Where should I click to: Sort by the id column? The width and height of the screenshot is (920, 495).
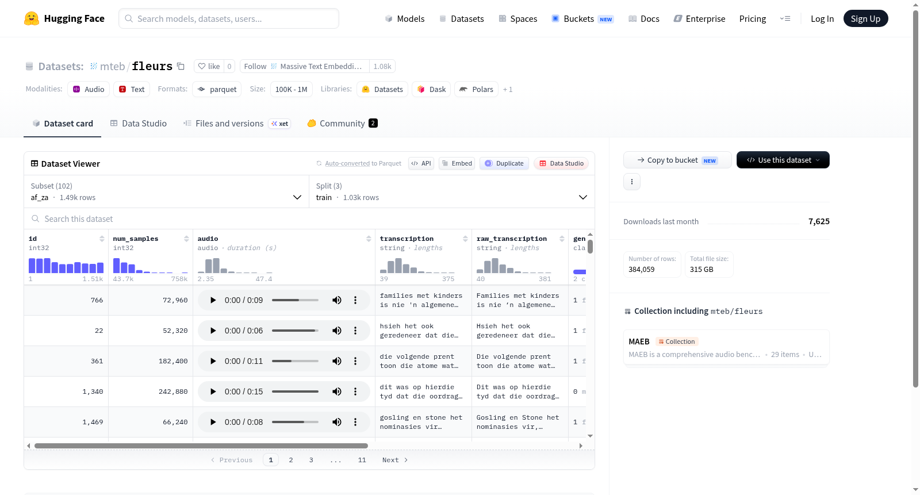pos(102,239)
